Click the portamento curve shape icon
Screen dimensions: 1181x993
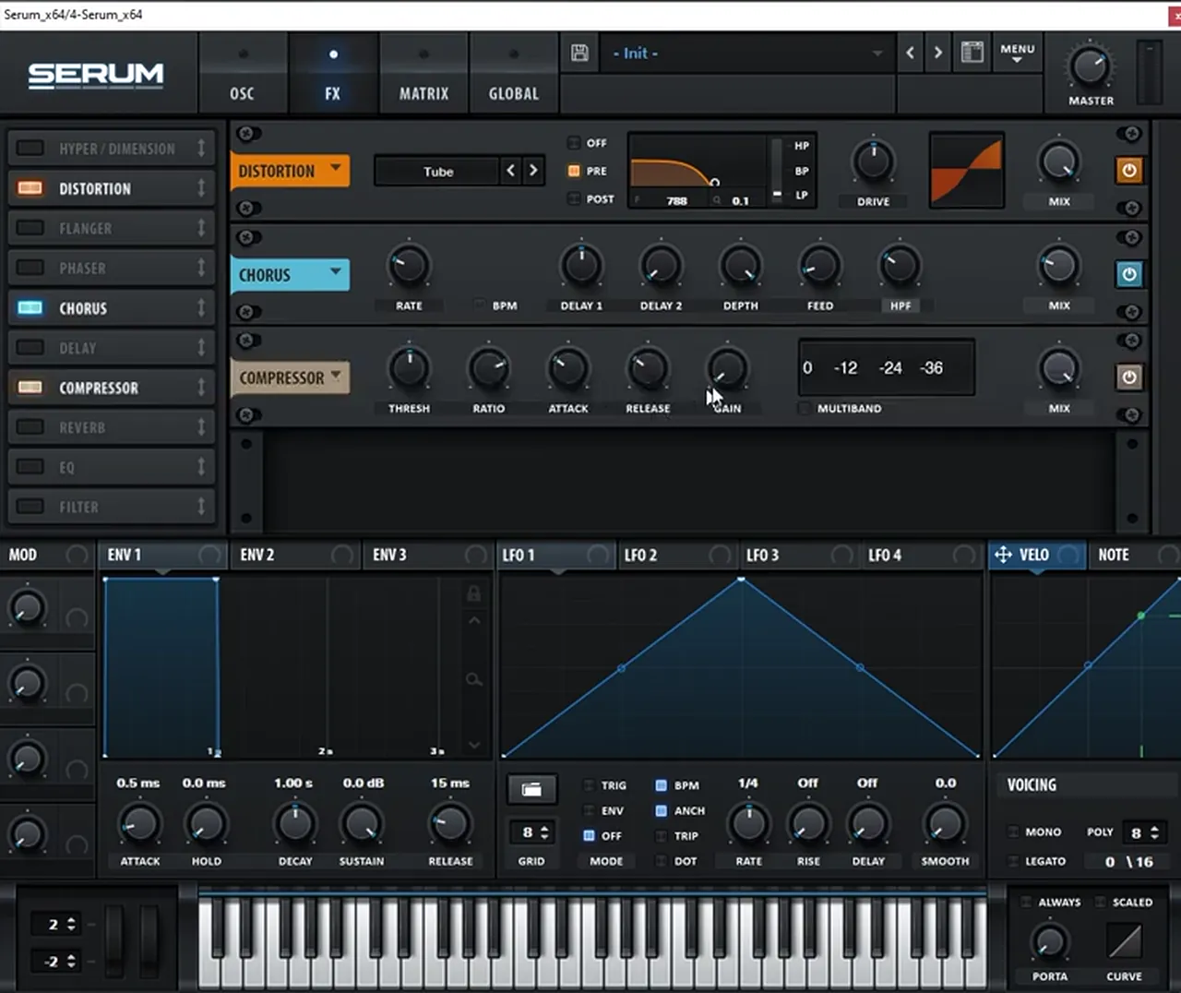tap(1124, 941)
